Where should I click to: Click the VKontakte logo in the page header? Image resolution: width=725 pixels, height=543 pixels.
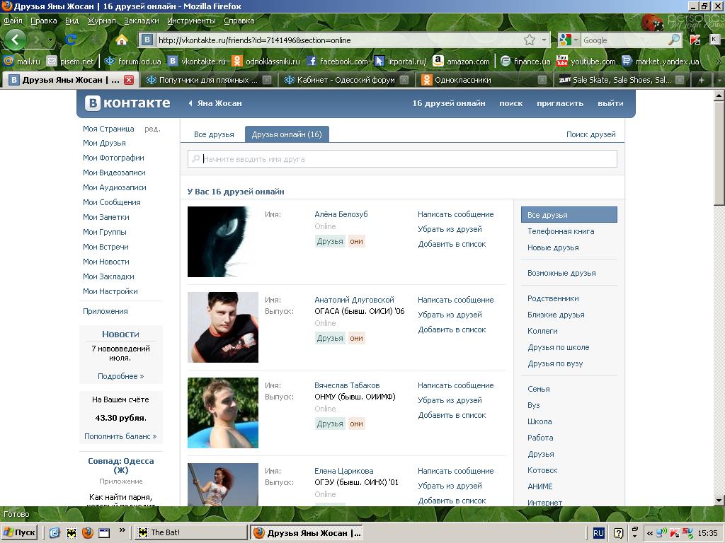[127, 103]
